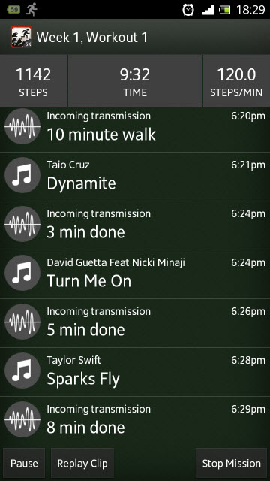
Task: Open the Week 1, Workout 1 title
Action: click(x=91, y=38)
